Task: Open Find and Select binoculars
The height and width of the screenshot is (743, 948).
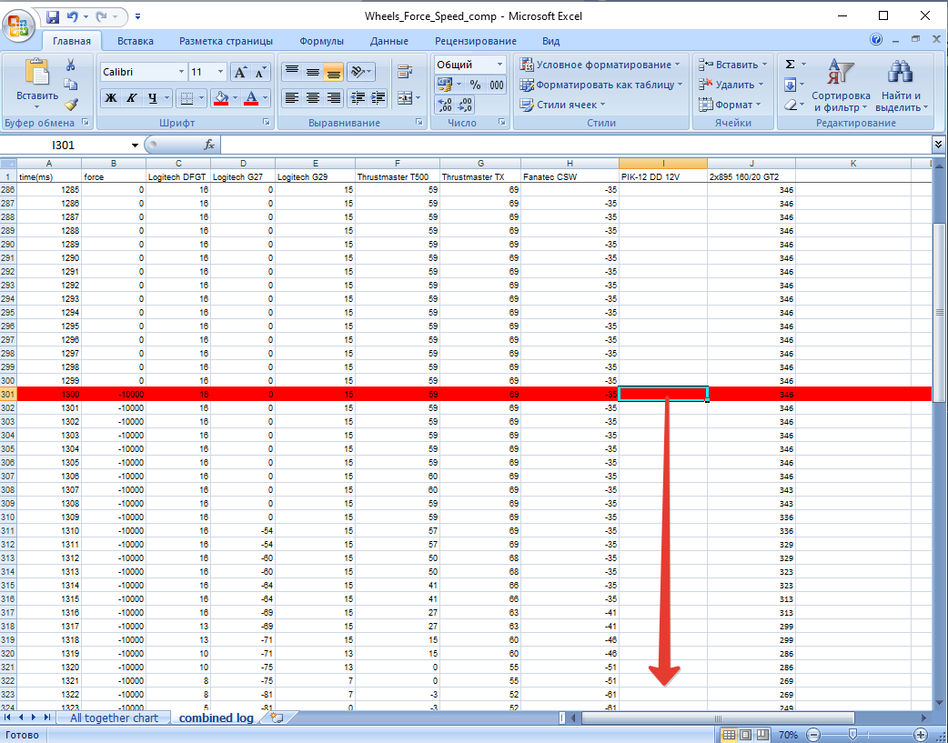Action: (901, 86)
